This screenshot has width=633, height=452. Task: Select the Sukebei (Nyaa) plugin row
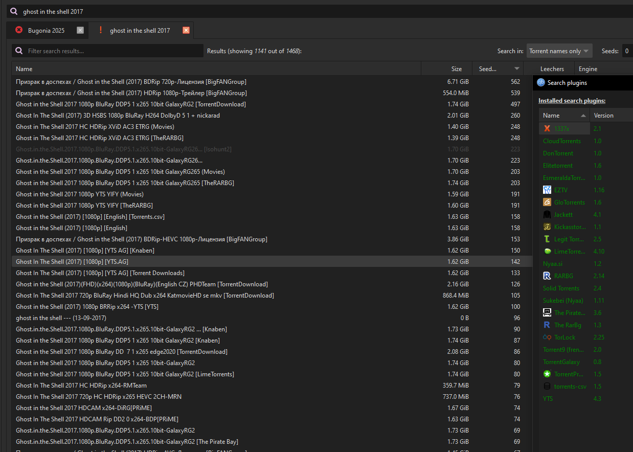point(586,301)
